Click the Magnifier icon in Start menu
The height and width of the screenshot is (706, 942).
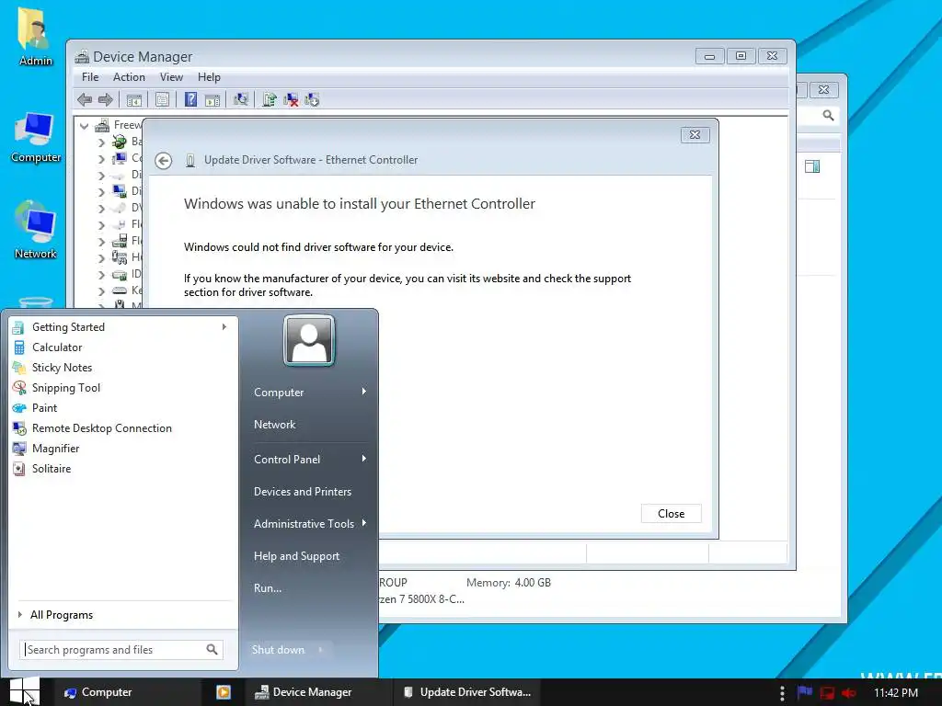19,449
